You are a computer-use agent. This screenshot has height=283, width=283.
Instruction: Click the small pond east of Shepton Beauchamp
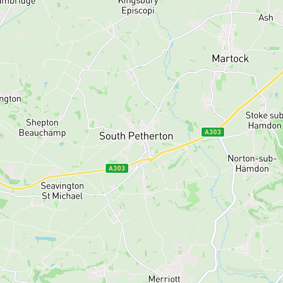click(x=61, y=144)
